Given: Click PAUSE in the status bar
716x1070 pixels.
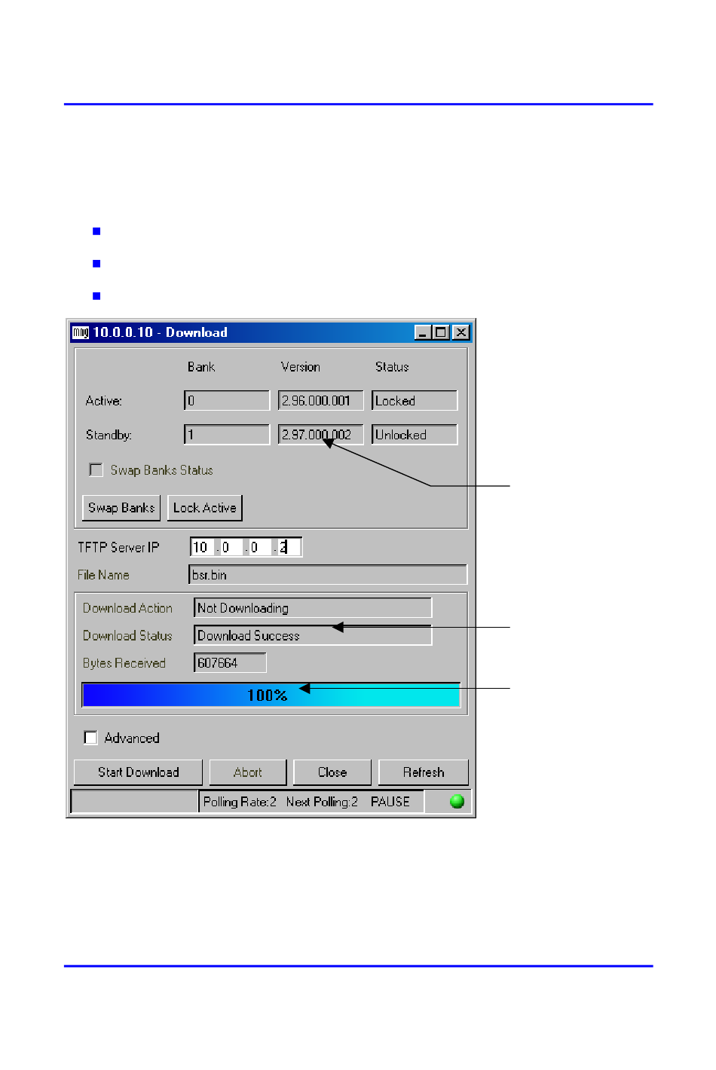Looking at the screenshot, I should coord(390,802).
